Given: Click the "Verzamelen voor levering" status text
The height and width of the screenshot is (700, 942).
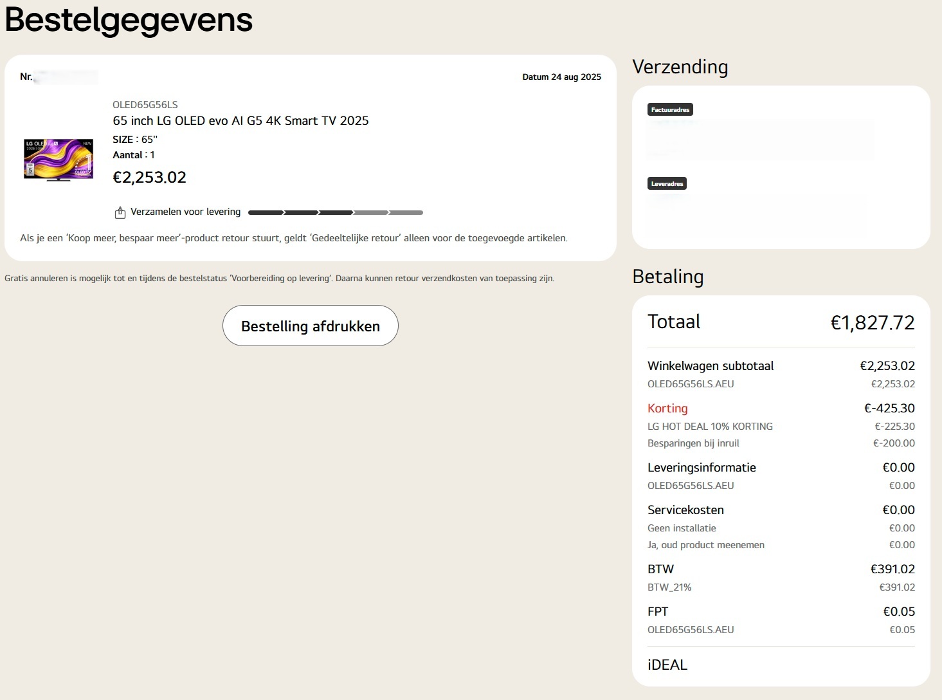Looking at the screenshot, I should click(186, 212).
